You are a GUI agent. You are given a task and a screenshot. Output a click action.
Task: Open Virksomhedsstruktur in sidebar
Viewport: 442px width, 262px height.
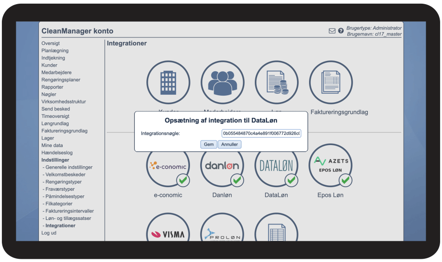click(64, 102)
